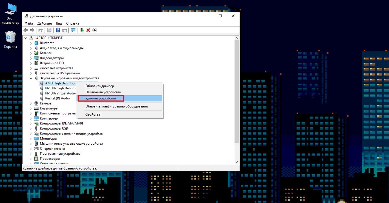
Task: Choose Свойства from the context menu
Action: (x=119, y=114)
